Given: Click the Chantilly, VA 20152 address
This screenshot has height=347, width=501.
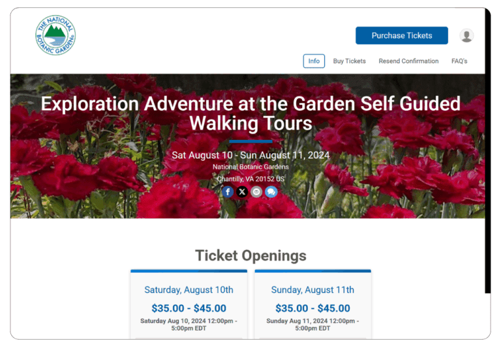Looking at the screenshot, I should point(250,178).
